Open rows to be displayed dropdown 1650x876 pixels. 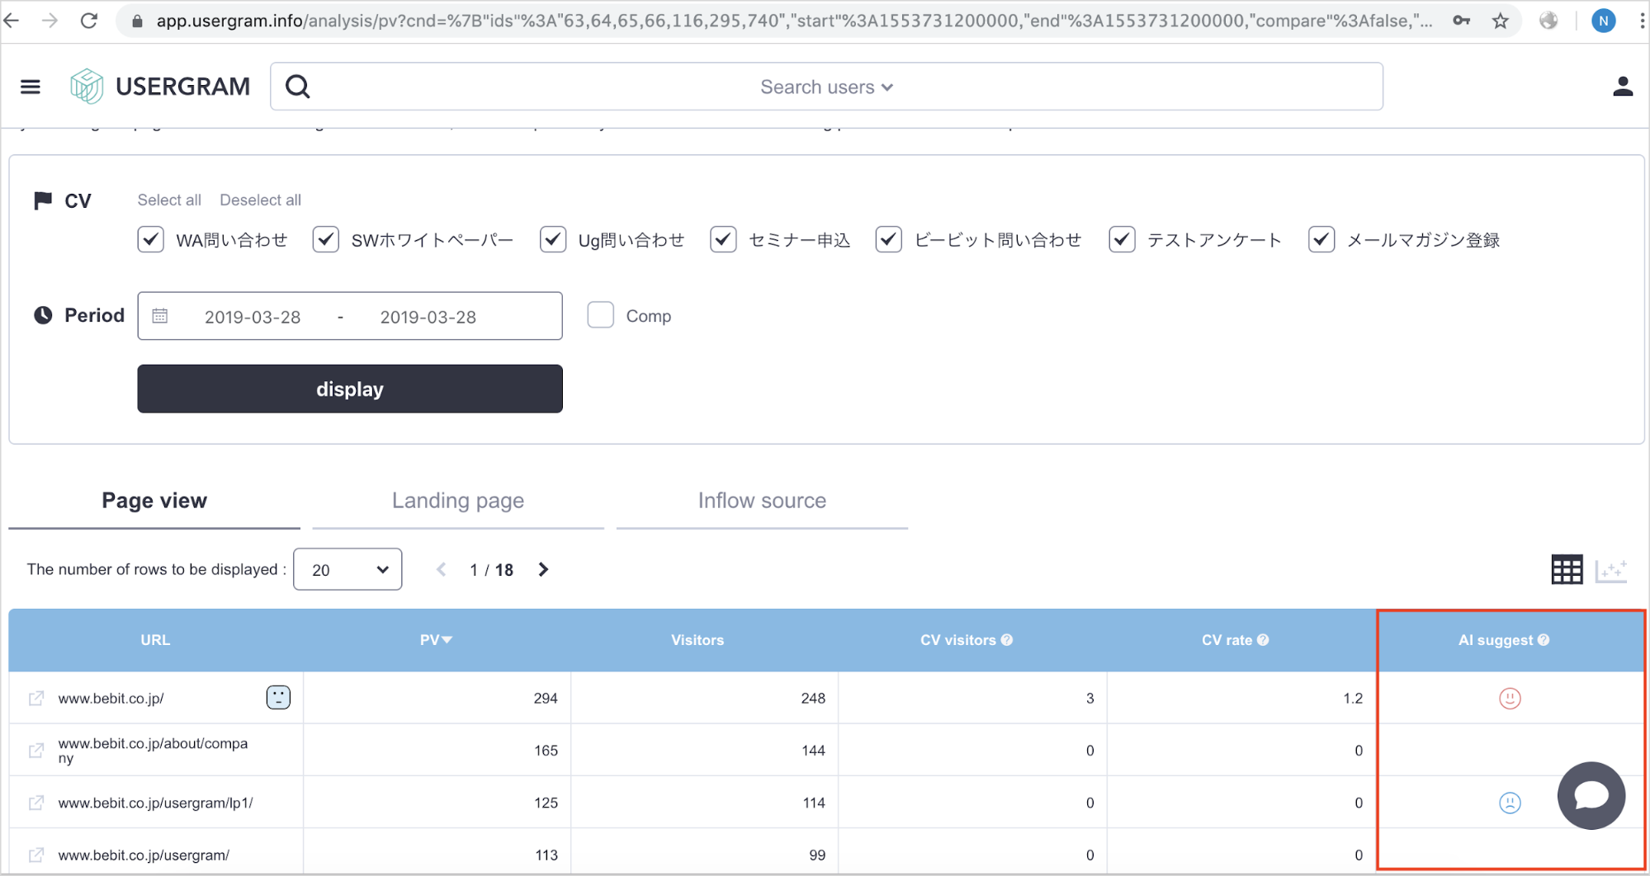click(347, 569)
